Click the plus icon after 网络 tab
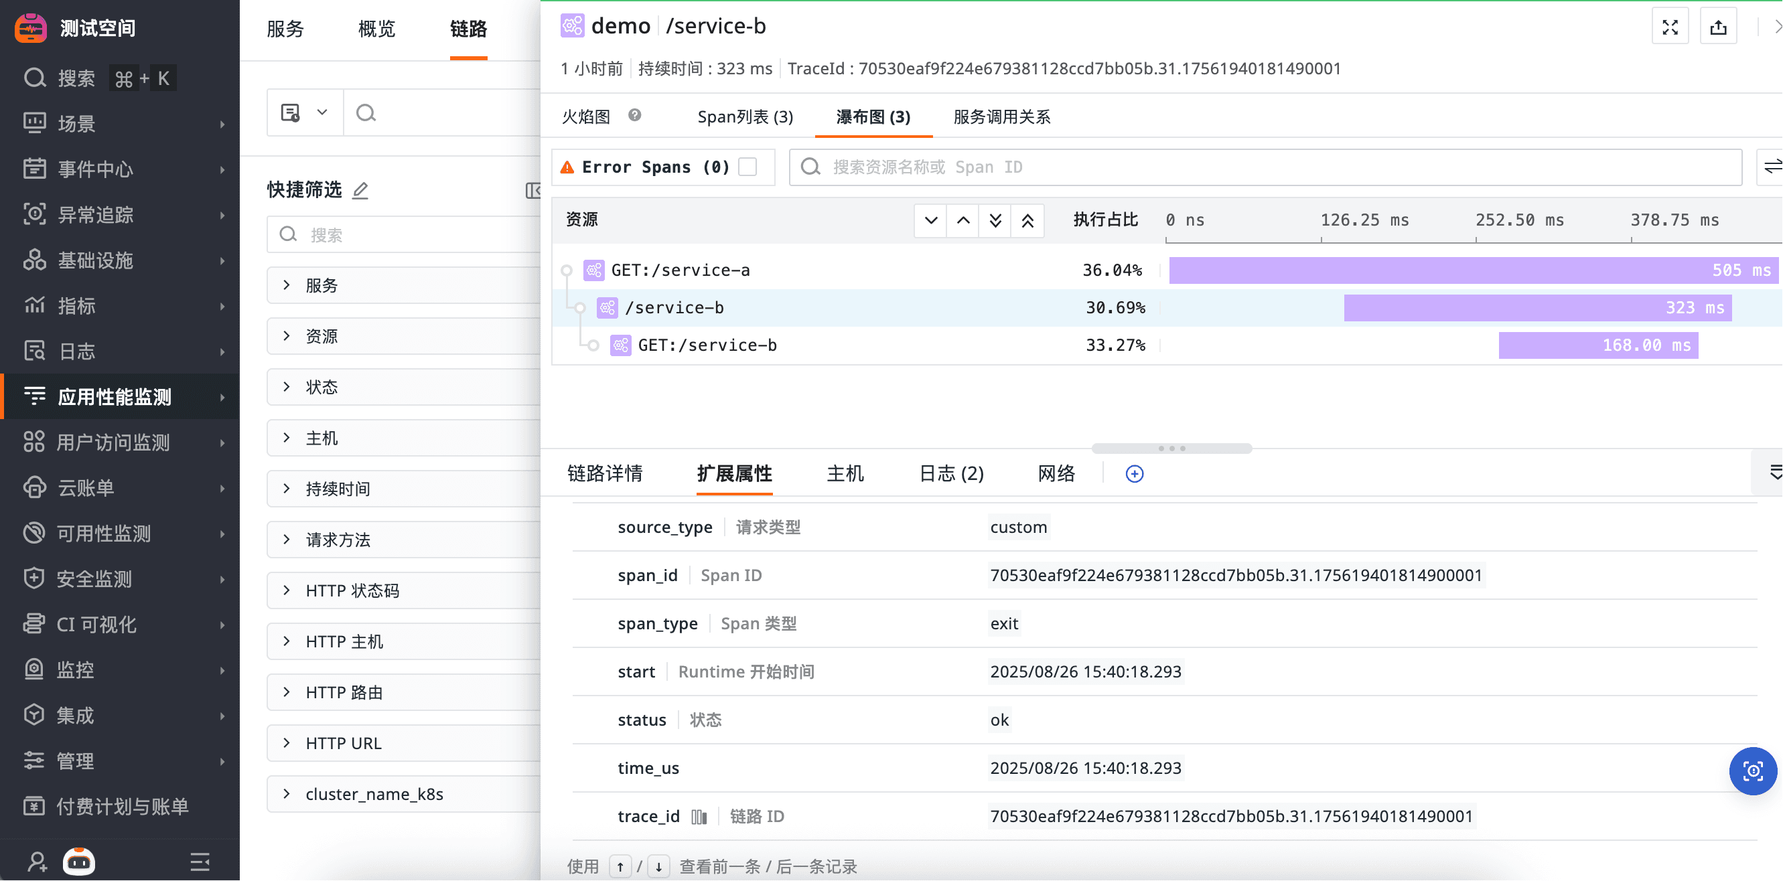Screen dimensions: 1783x881 click(1134, 474)
